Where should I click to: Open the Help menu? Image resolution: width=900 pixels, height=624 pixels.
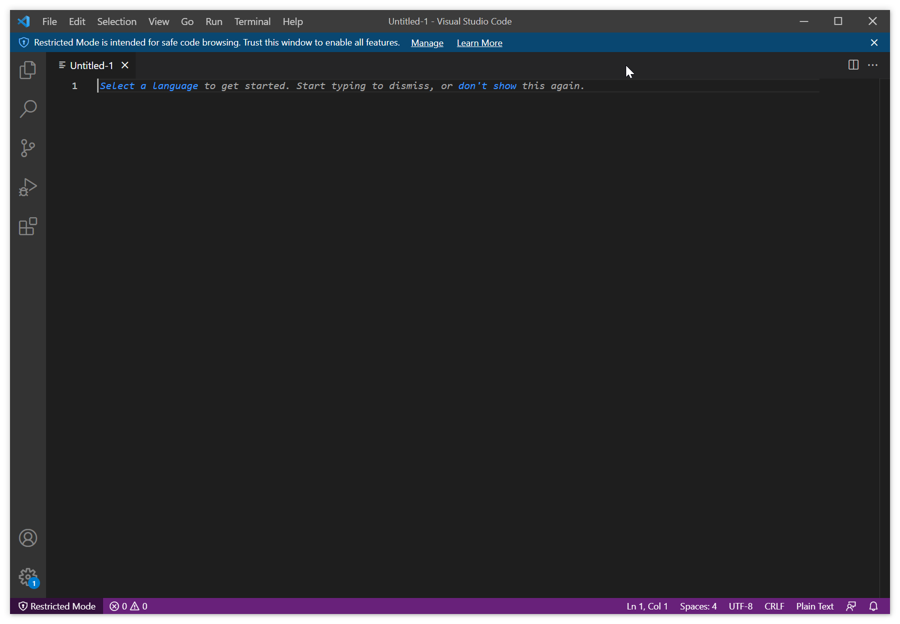(293, 22)
